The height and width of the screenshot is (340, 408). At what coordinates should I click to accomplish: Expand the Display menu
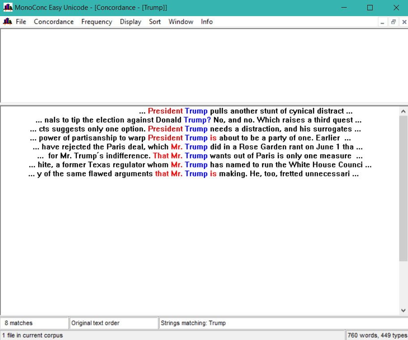click(x=130, y=22)
